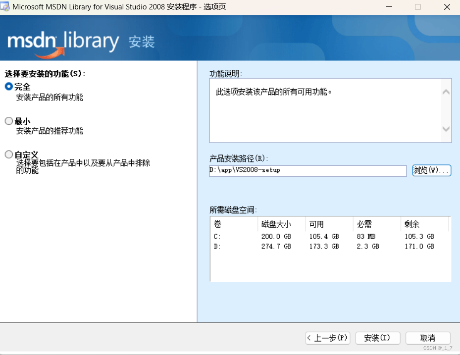Go back with 上一步(P) button
The width and height of the screenshot is (460, 355).
328,338
